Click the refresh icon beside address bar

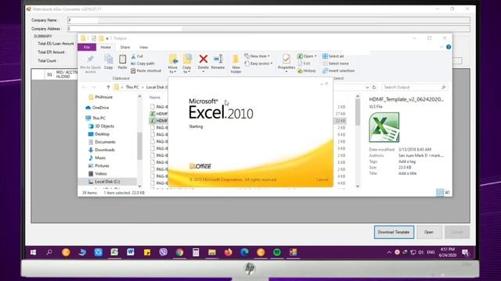[374, 87]
